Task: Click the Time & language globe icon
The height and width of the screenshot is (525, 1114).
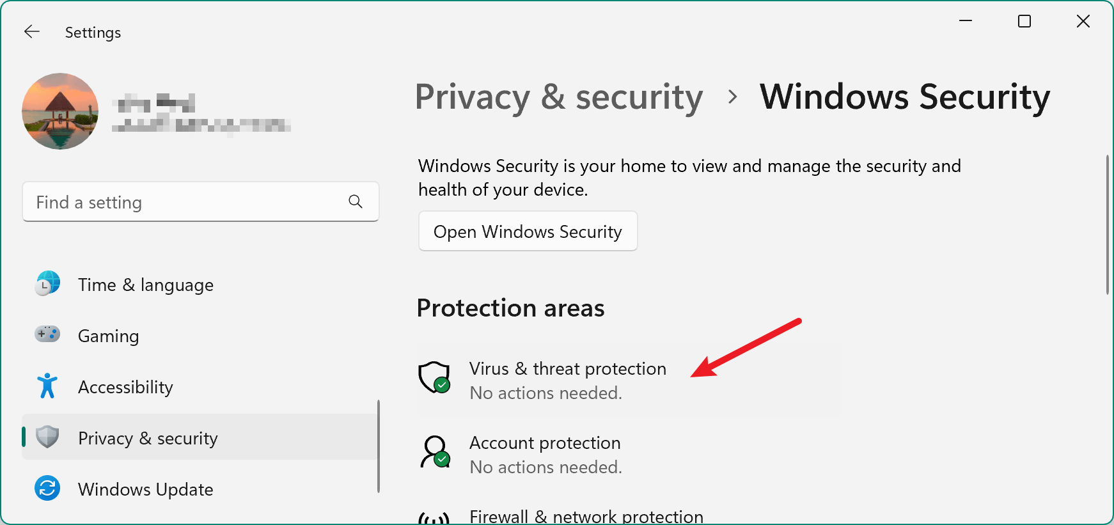Action: click(x=47, y=283)
